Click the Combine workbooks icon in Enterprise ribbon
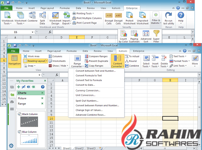Viewport: 202px width, 150px height. pyautogui.click(x=32, y=17)
